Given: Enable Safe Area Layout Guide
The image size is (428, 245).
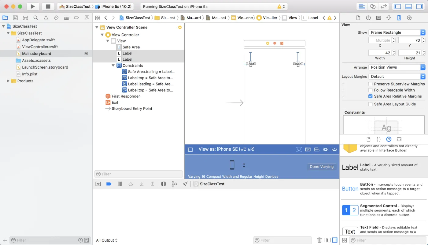Looking at the screenshot, I should [371, 104].
